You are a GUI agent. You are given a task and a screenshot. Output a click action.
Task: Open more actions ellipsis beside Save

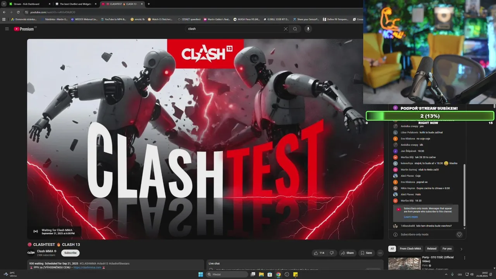pyautogui.click(x=380, y=253)
